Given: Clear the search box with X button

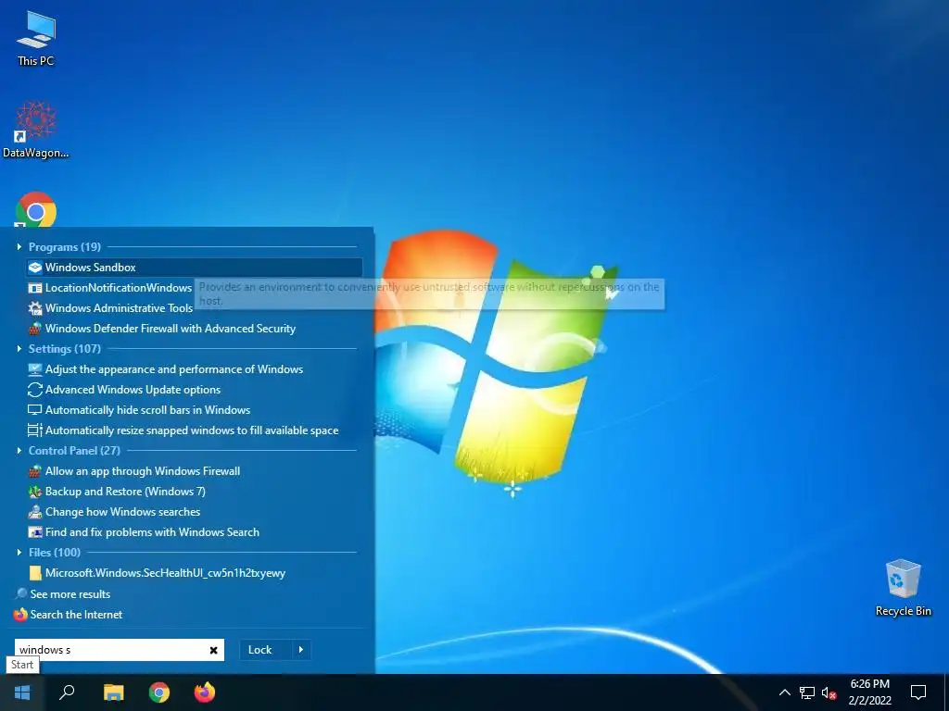Looking at the screenshot, I should 214,651.
